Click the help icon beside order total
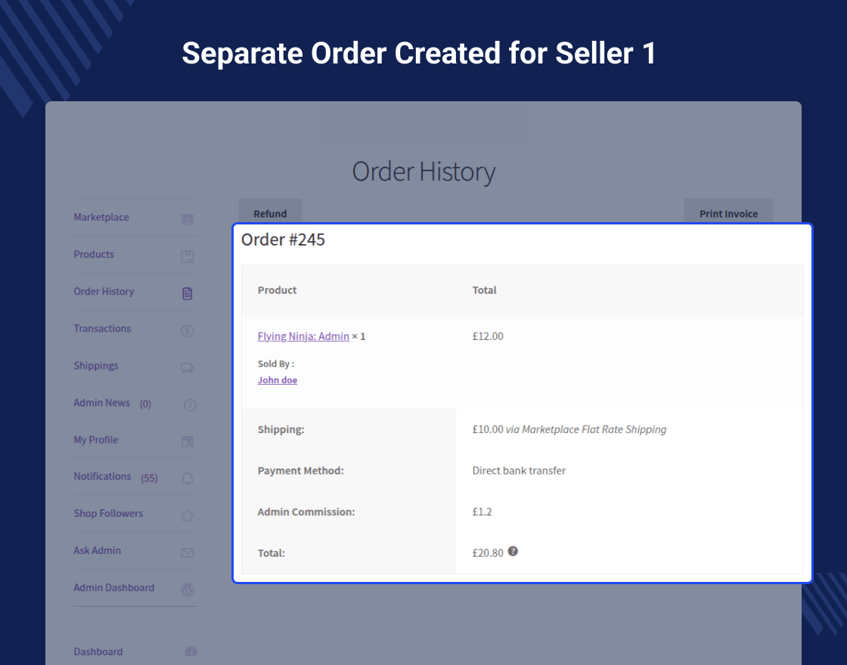 point(513,552)
